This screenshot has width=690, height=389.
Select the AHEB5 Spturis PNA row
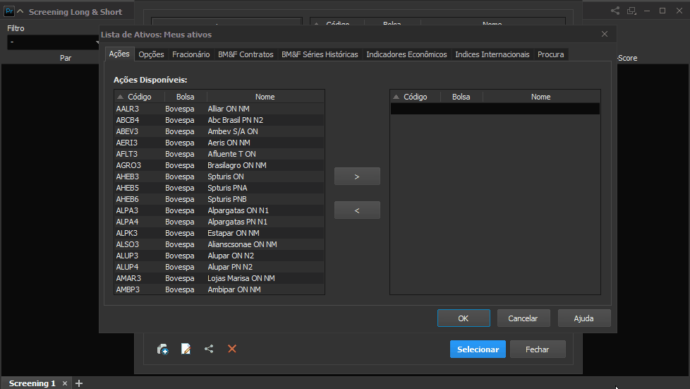point(219,188)
